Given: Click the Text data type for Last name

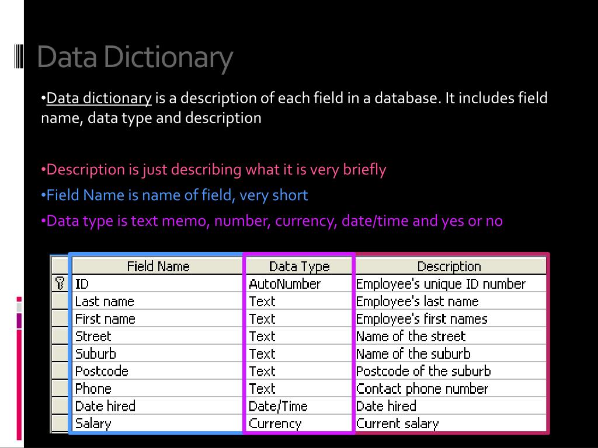Looking at the screenshot, I should tap(299, 301).
